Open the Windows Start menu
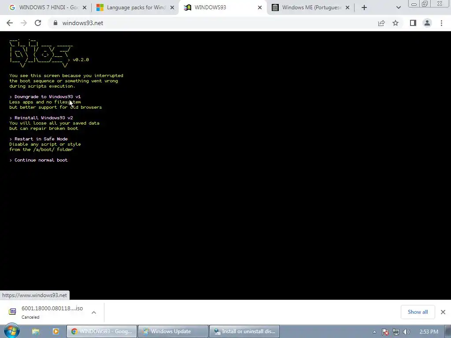 click(12, 331)
